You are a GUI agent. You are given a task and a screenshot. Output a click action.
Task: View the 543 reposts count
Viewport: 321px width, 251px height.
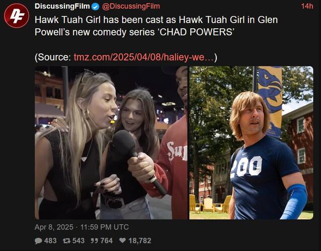(78, 240)
